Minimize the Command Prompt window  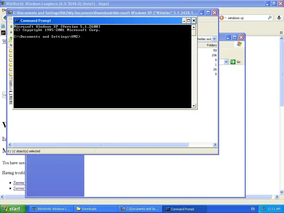(x=184, y=21)
